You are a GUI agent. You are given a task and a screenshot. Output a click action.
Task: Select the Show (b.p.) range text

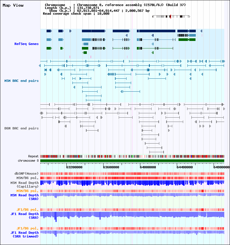[x=99, y=11]
